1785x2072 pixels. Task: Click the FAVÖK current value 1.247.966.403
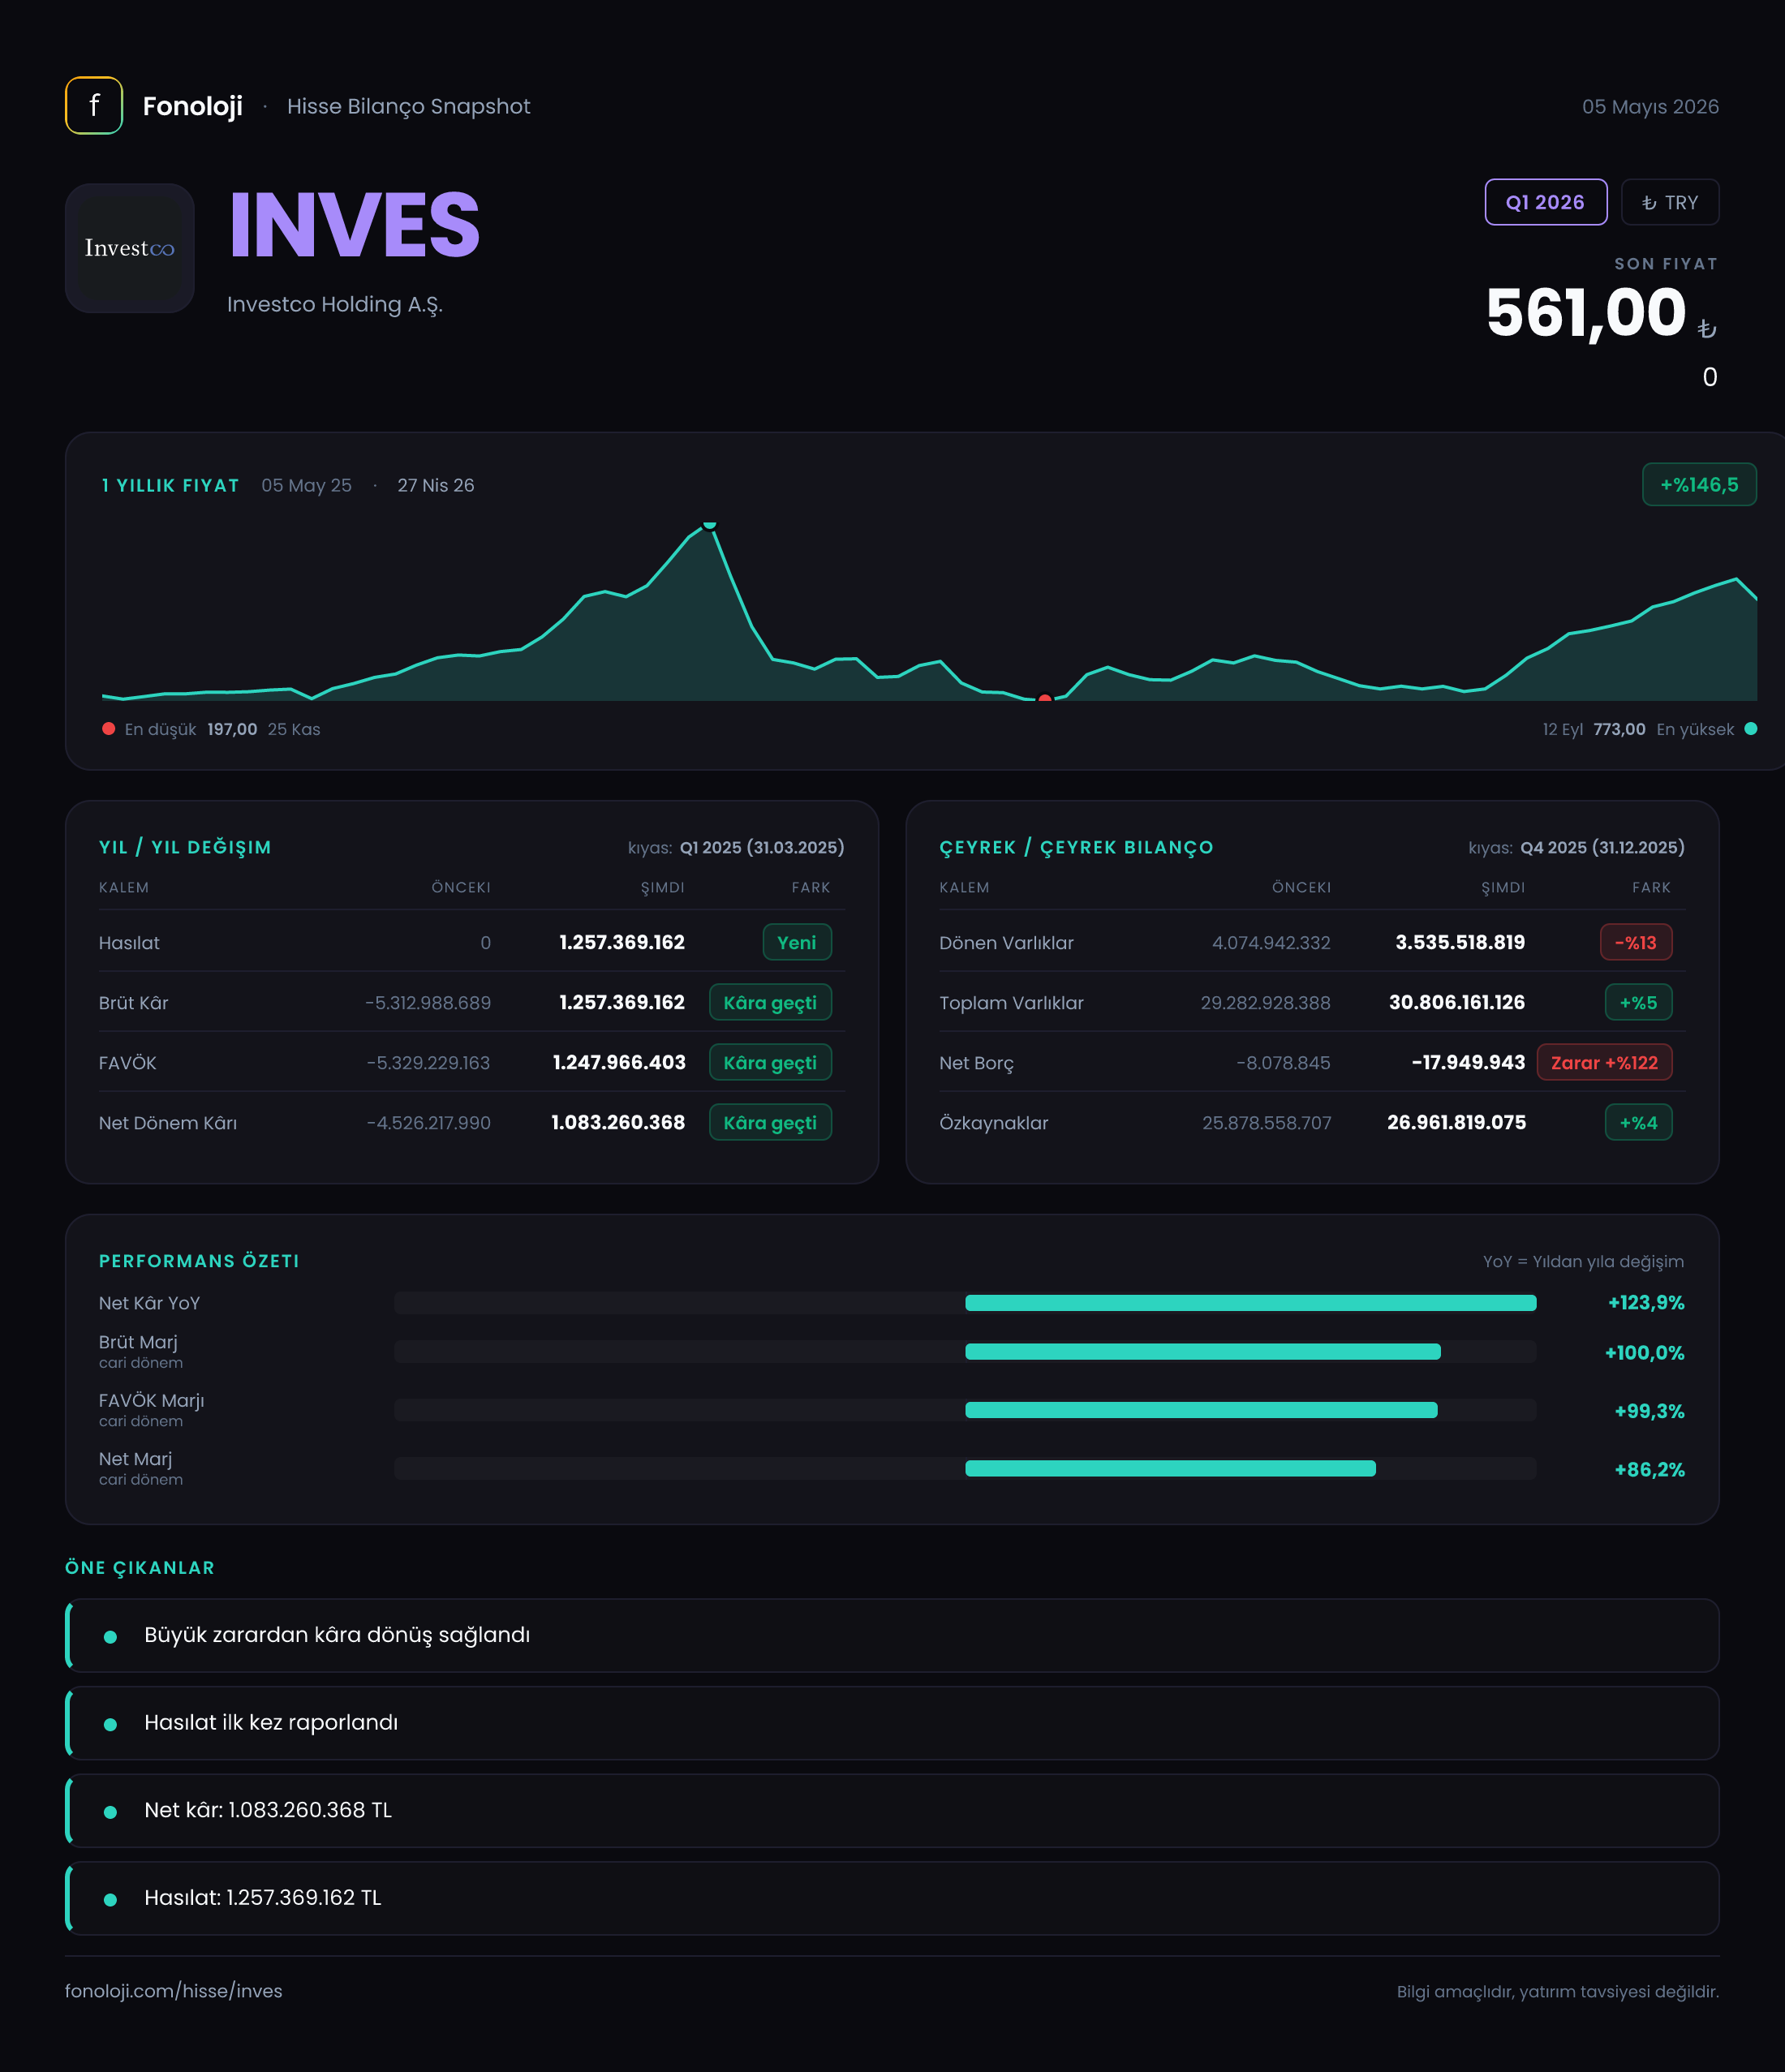(618, 1062)
